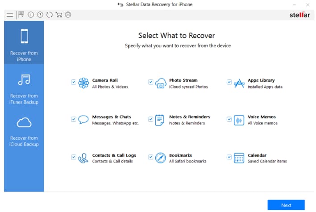
Task: Click 'Saved Calendar items' text
Action: (x=267, y=161)
